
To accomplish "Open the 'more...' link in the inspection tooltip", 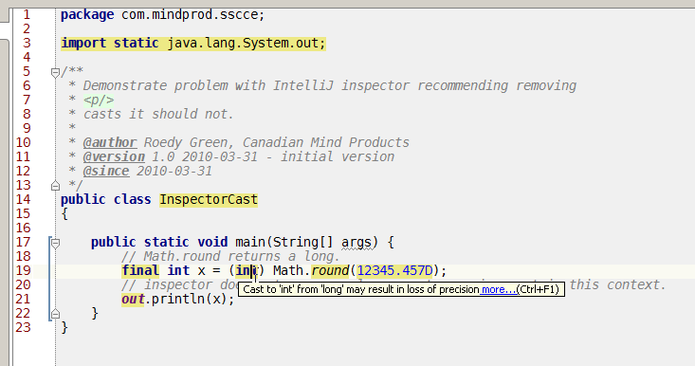I will pyautogui.click(x=499, y=290).
